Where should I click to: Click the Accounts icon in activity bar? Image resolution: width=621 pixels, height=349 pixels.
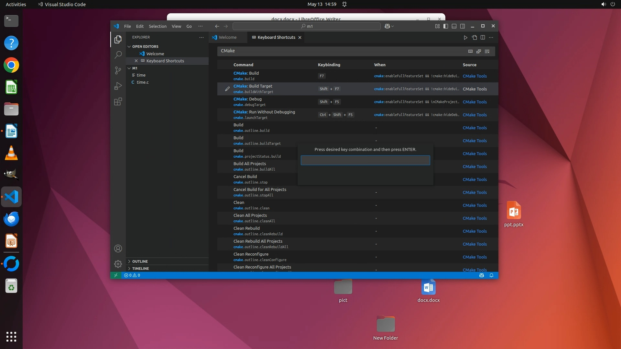click(x=118, y=249)
